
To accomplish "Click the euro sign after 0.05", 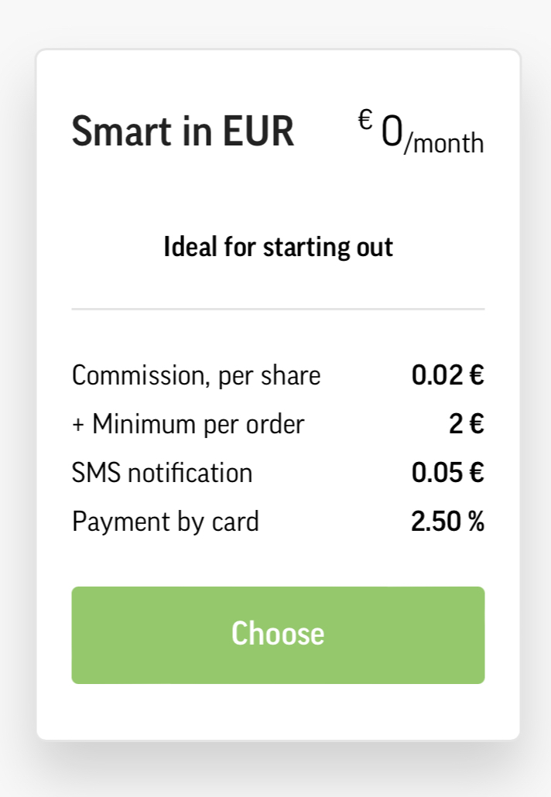I will tap(477, 473).
